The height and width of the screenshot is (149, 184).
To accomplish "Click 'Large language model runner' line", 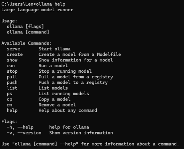I will (37, 10).
